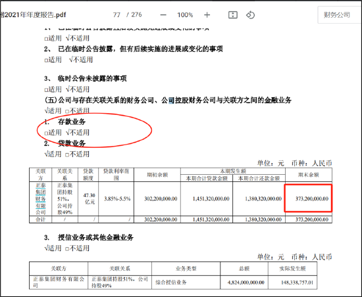The width and height of the screenshot is (362, 297).
Task: Rotate the PDF page icon
Action: click(250, 15)
